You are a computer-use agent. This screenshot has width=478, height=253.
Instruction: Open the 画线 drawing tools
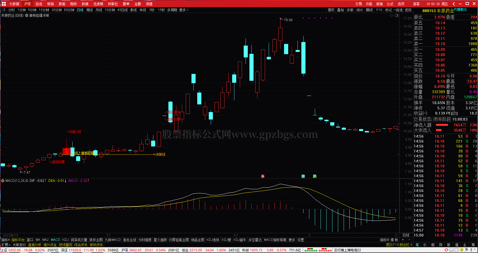(x=369, y=10)
